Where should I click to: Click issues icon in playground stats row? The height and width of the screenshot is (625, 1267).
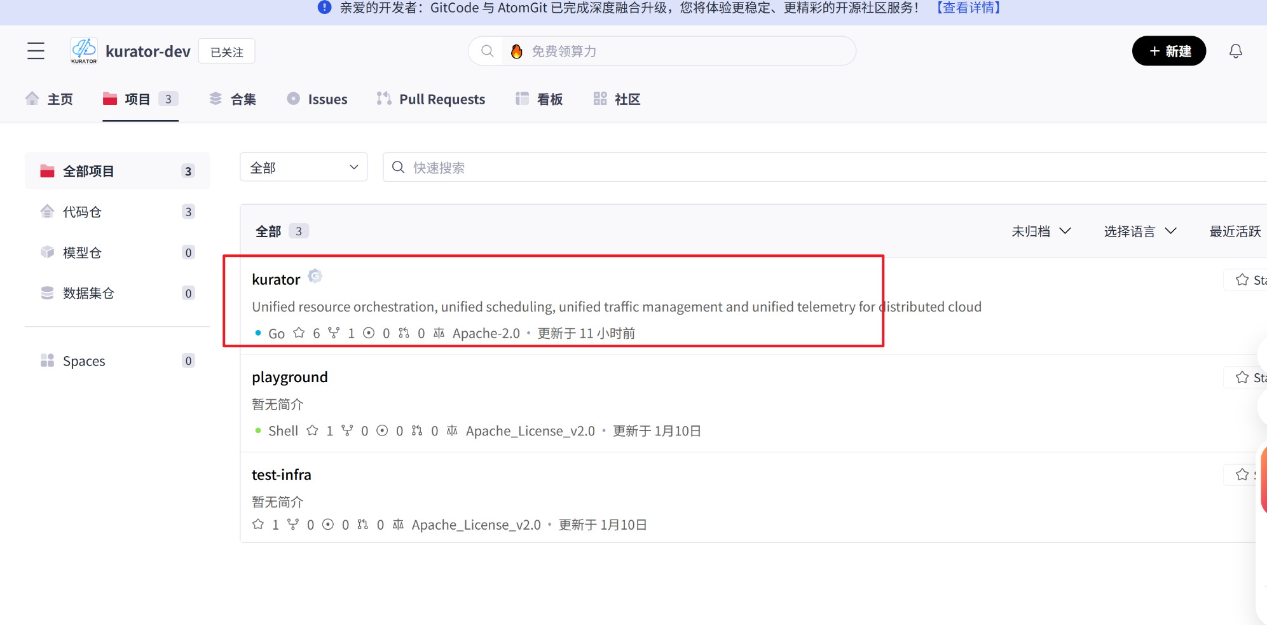[382, 430]
